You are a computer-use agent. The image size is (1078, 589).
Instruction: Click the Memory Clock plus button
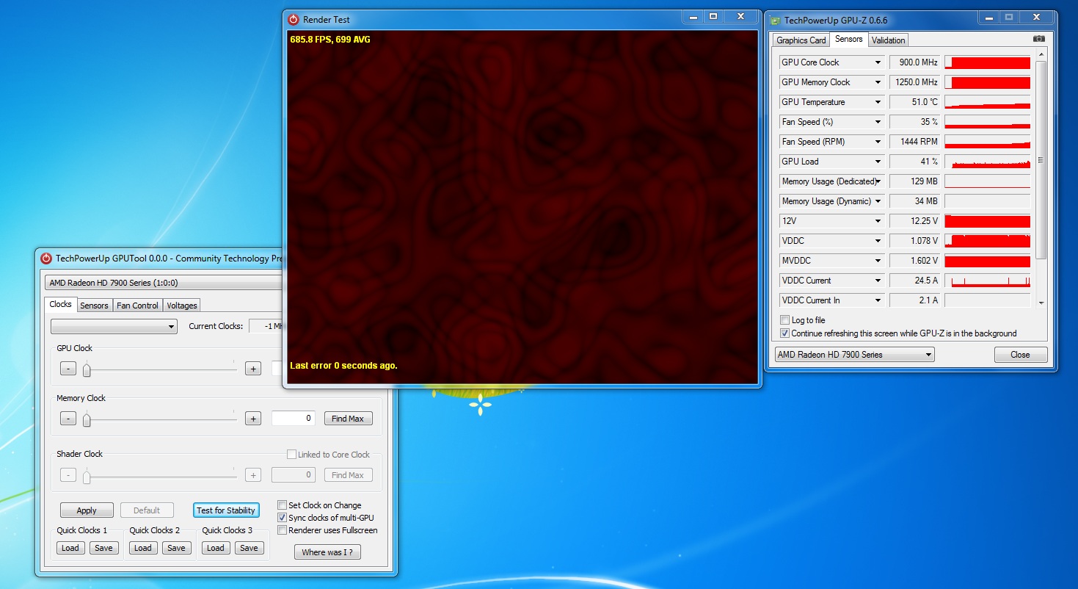coord(253,419)
